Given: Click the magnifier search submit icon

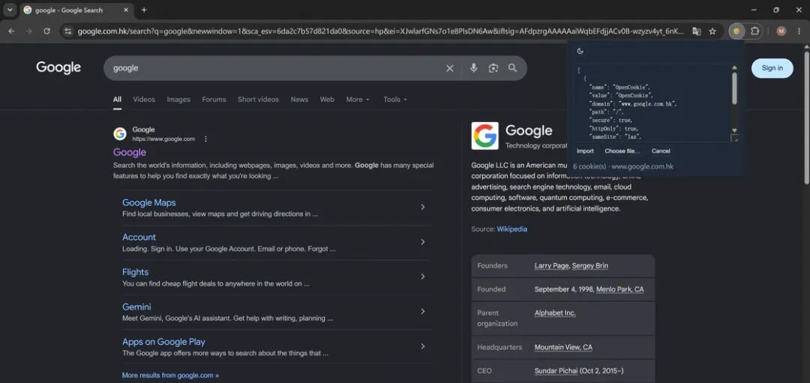Looking at the screenshot, I should coord(512,68).
